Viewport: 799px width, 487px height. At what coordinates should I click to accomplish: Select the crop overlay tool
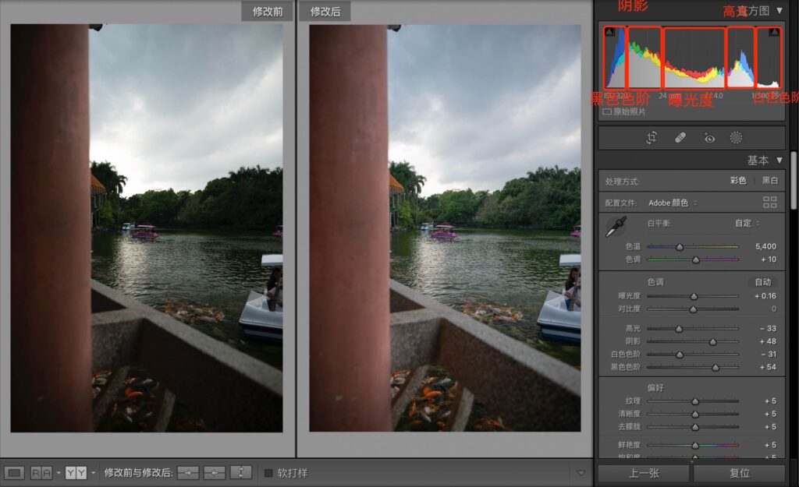(x=652, y=138)
